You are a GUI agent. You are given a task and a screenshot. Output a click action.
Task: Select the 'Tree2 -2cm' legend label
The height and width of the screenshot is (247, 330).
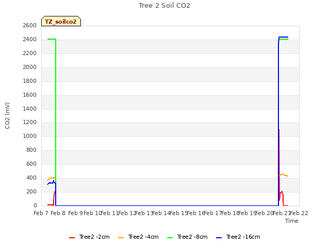[94, 237]
